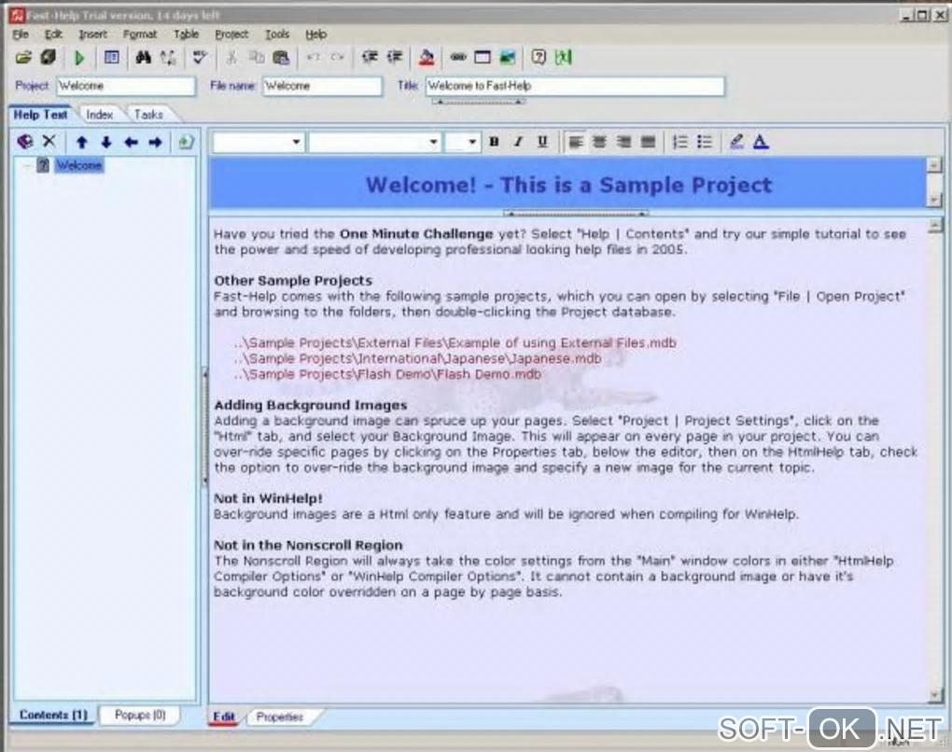Center align text
952x752 pixels.
point(599,142)
